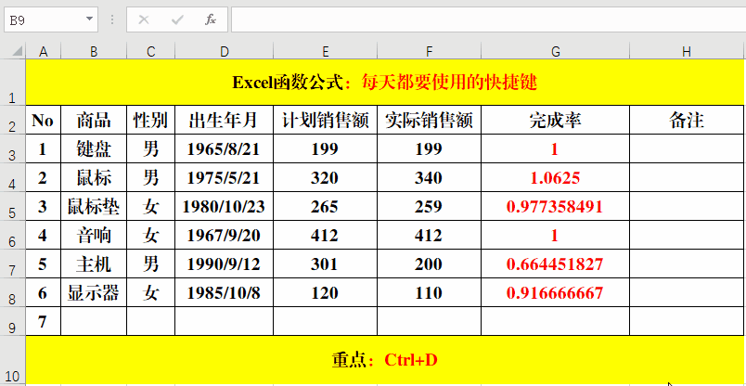The width and height of the screenshot is (746, 386).
Task: Select completion rate cell '1.0625'
Action: 555,177
